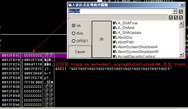The height and width of the screenshot is (109, 188).
Task: Click stack address 0012FB2C
Action: (x=11, y=73)
